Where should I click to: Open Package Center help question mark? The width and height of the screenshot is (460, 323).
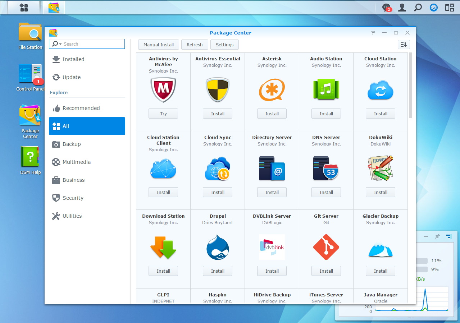coord(373,33)
